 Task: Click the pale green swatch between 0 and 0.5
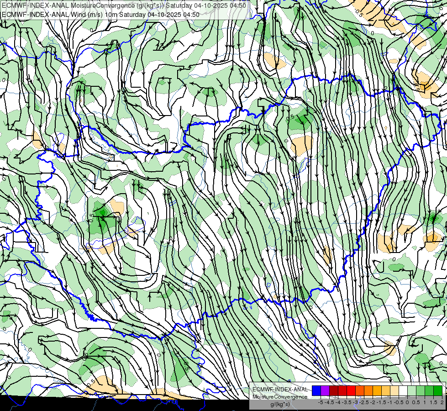tap(412, 390)
